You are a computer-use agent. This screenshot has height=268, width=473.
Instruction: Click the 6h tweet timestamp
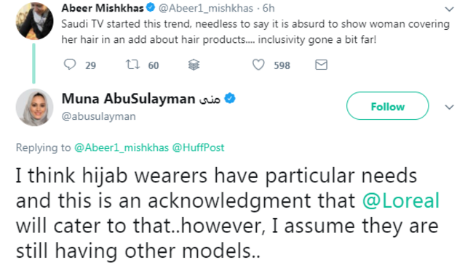[269, 8]
